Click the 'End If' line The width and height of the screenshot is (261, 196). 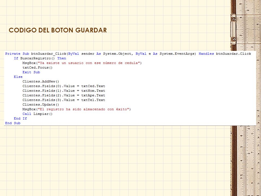tap(20, 118)
